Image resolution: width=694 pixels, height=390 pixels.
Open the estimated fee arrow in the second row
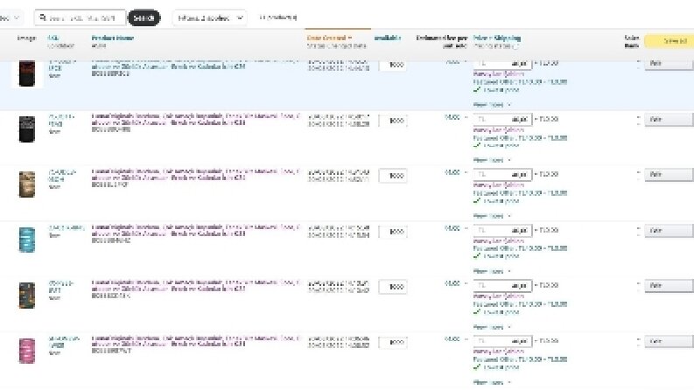click(x=466, y=118)
